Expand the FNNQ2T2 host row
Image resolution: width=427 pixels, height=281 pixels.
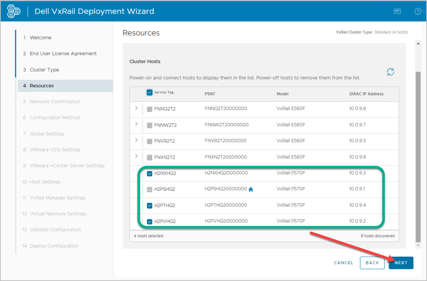(136, 108)
